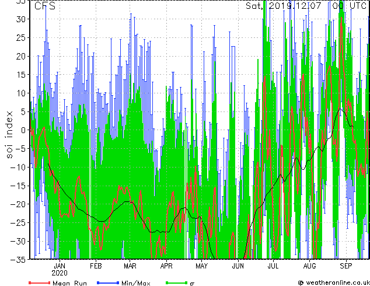Image resolution: width=370 pixels, height=286 pixels.
Task: Click the 5 y-axis tick value
Action: point(23,112)
